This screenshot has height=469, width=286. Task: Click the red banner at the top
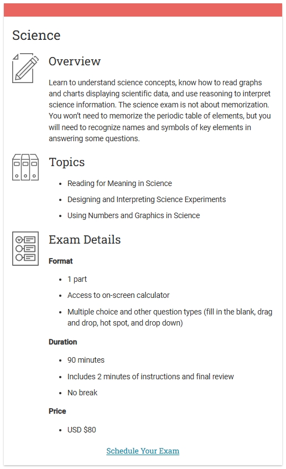143,10
